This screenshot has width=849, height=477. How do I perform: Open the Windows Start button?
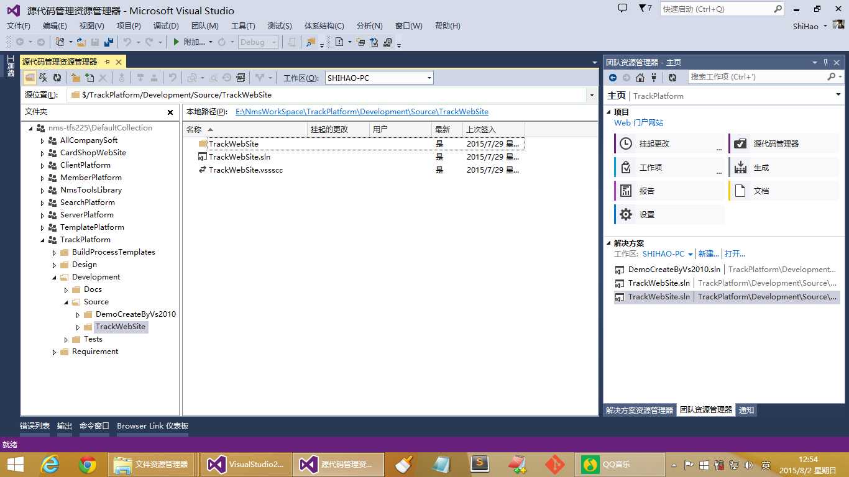pyautogui.click(x=15, y=464)
